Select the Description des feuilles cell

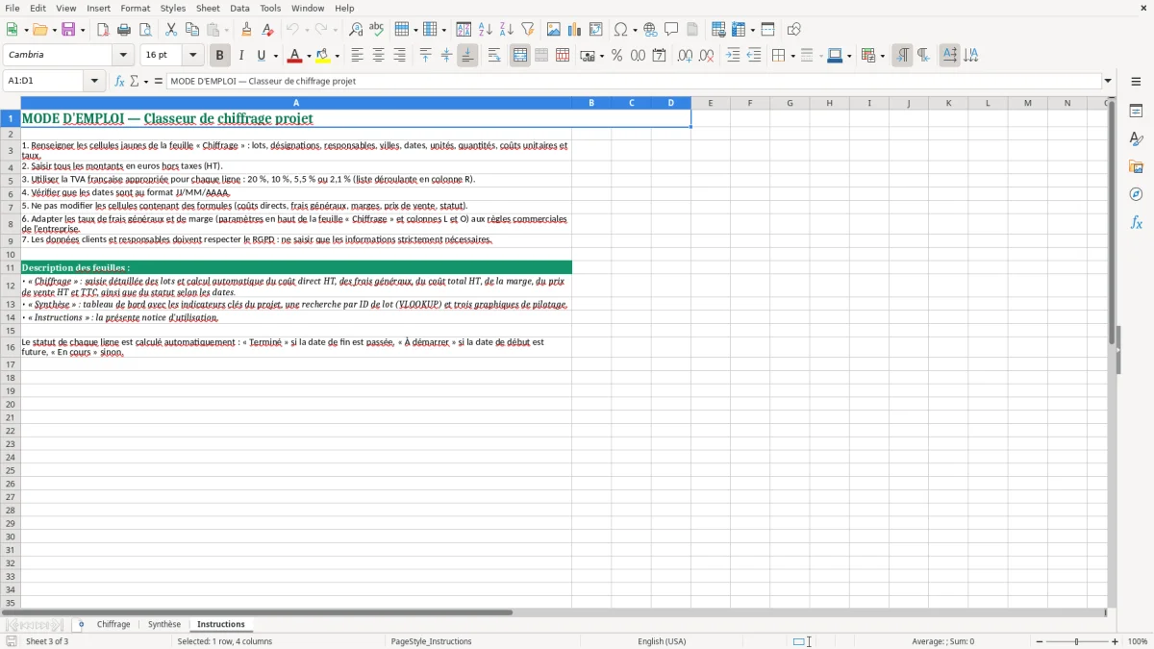tap(296, 267)
